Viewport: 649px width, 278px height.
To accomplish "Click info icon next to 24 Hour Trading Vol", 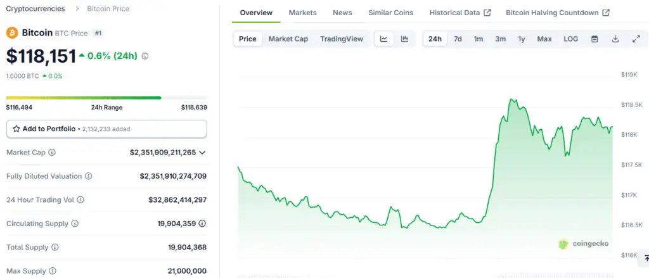I will (80, 200).
